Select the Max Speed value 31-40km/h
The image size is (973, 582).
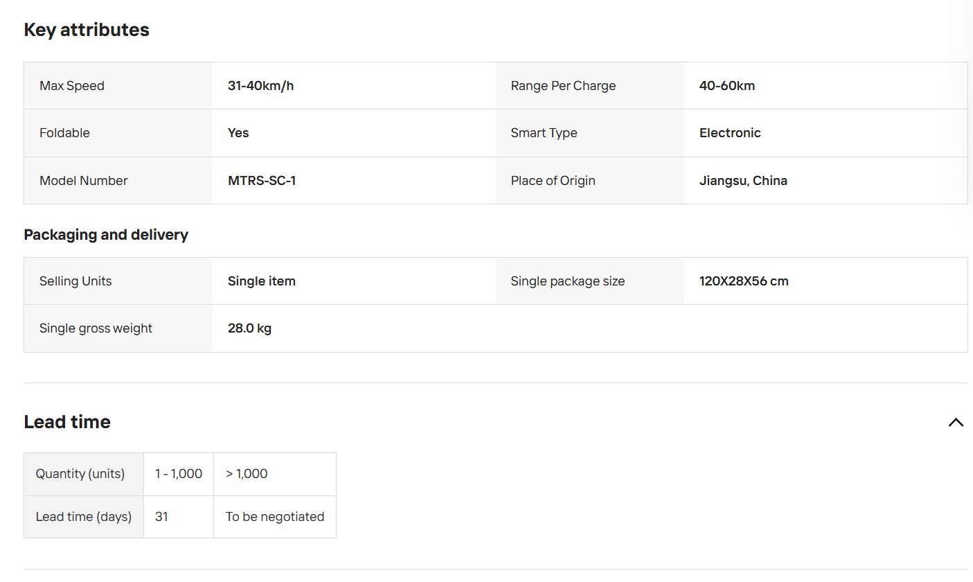click(261, 86)
